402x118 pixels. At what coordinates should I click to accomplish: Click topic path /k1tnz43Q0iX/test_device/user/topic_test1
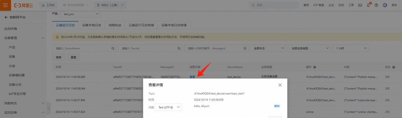(x=219, y=93)
